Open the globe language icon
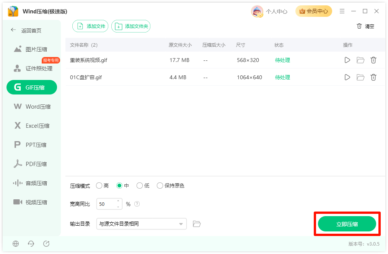388x254 pixels. coord(16,244)
